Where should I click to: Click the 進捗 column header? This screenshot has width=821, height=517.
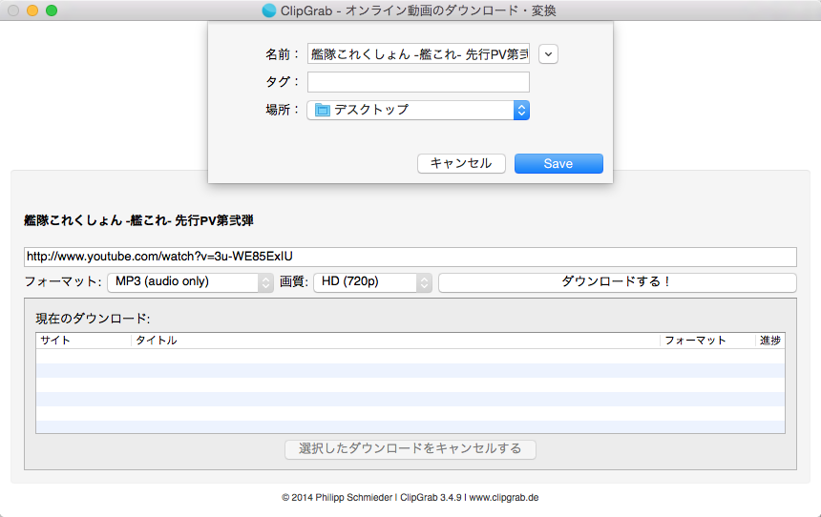point(770,341)
